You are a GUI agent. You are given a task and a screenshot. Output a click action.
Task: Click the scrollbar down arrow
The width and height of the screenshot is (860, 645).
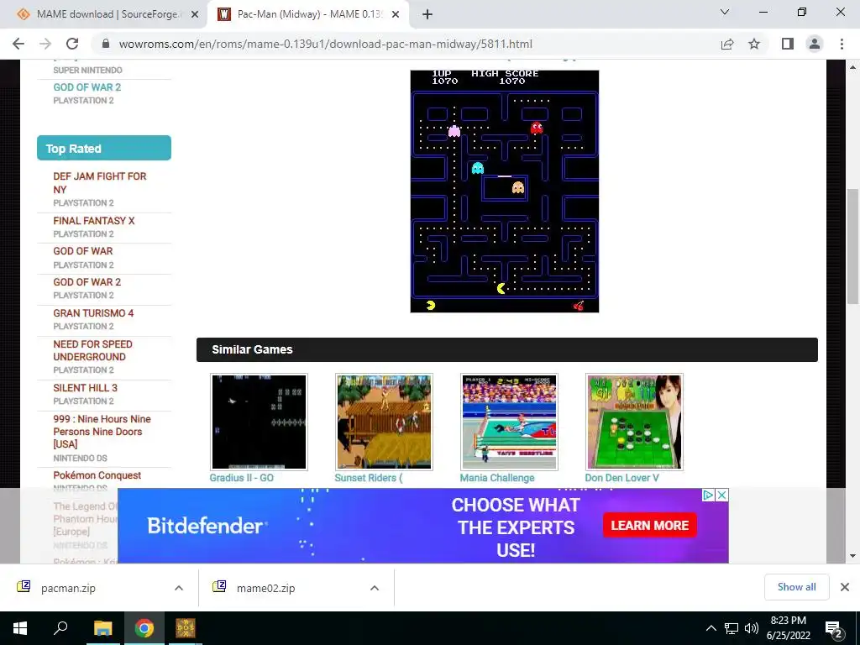click(852, 556)
